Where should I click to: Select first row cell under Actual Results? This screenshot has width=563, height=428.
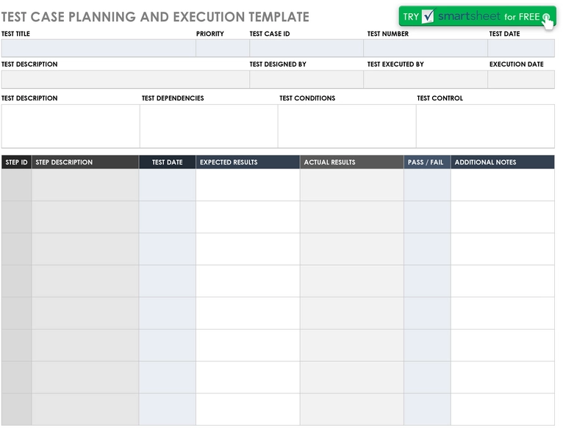pyautogui.click(x=352, y=185)
